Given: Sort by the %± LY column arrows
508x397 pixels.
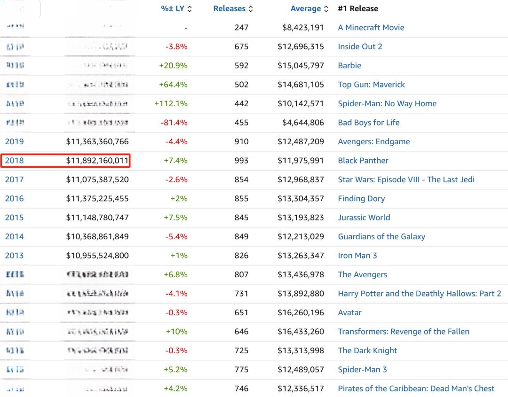Looking at the screenshot, I should pos(190,9).
